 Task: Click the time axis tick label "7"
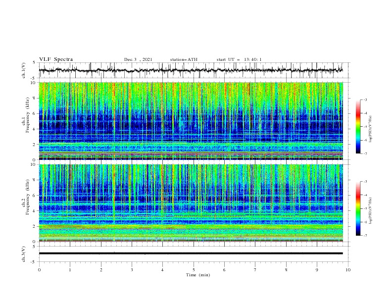coord(255,270)
